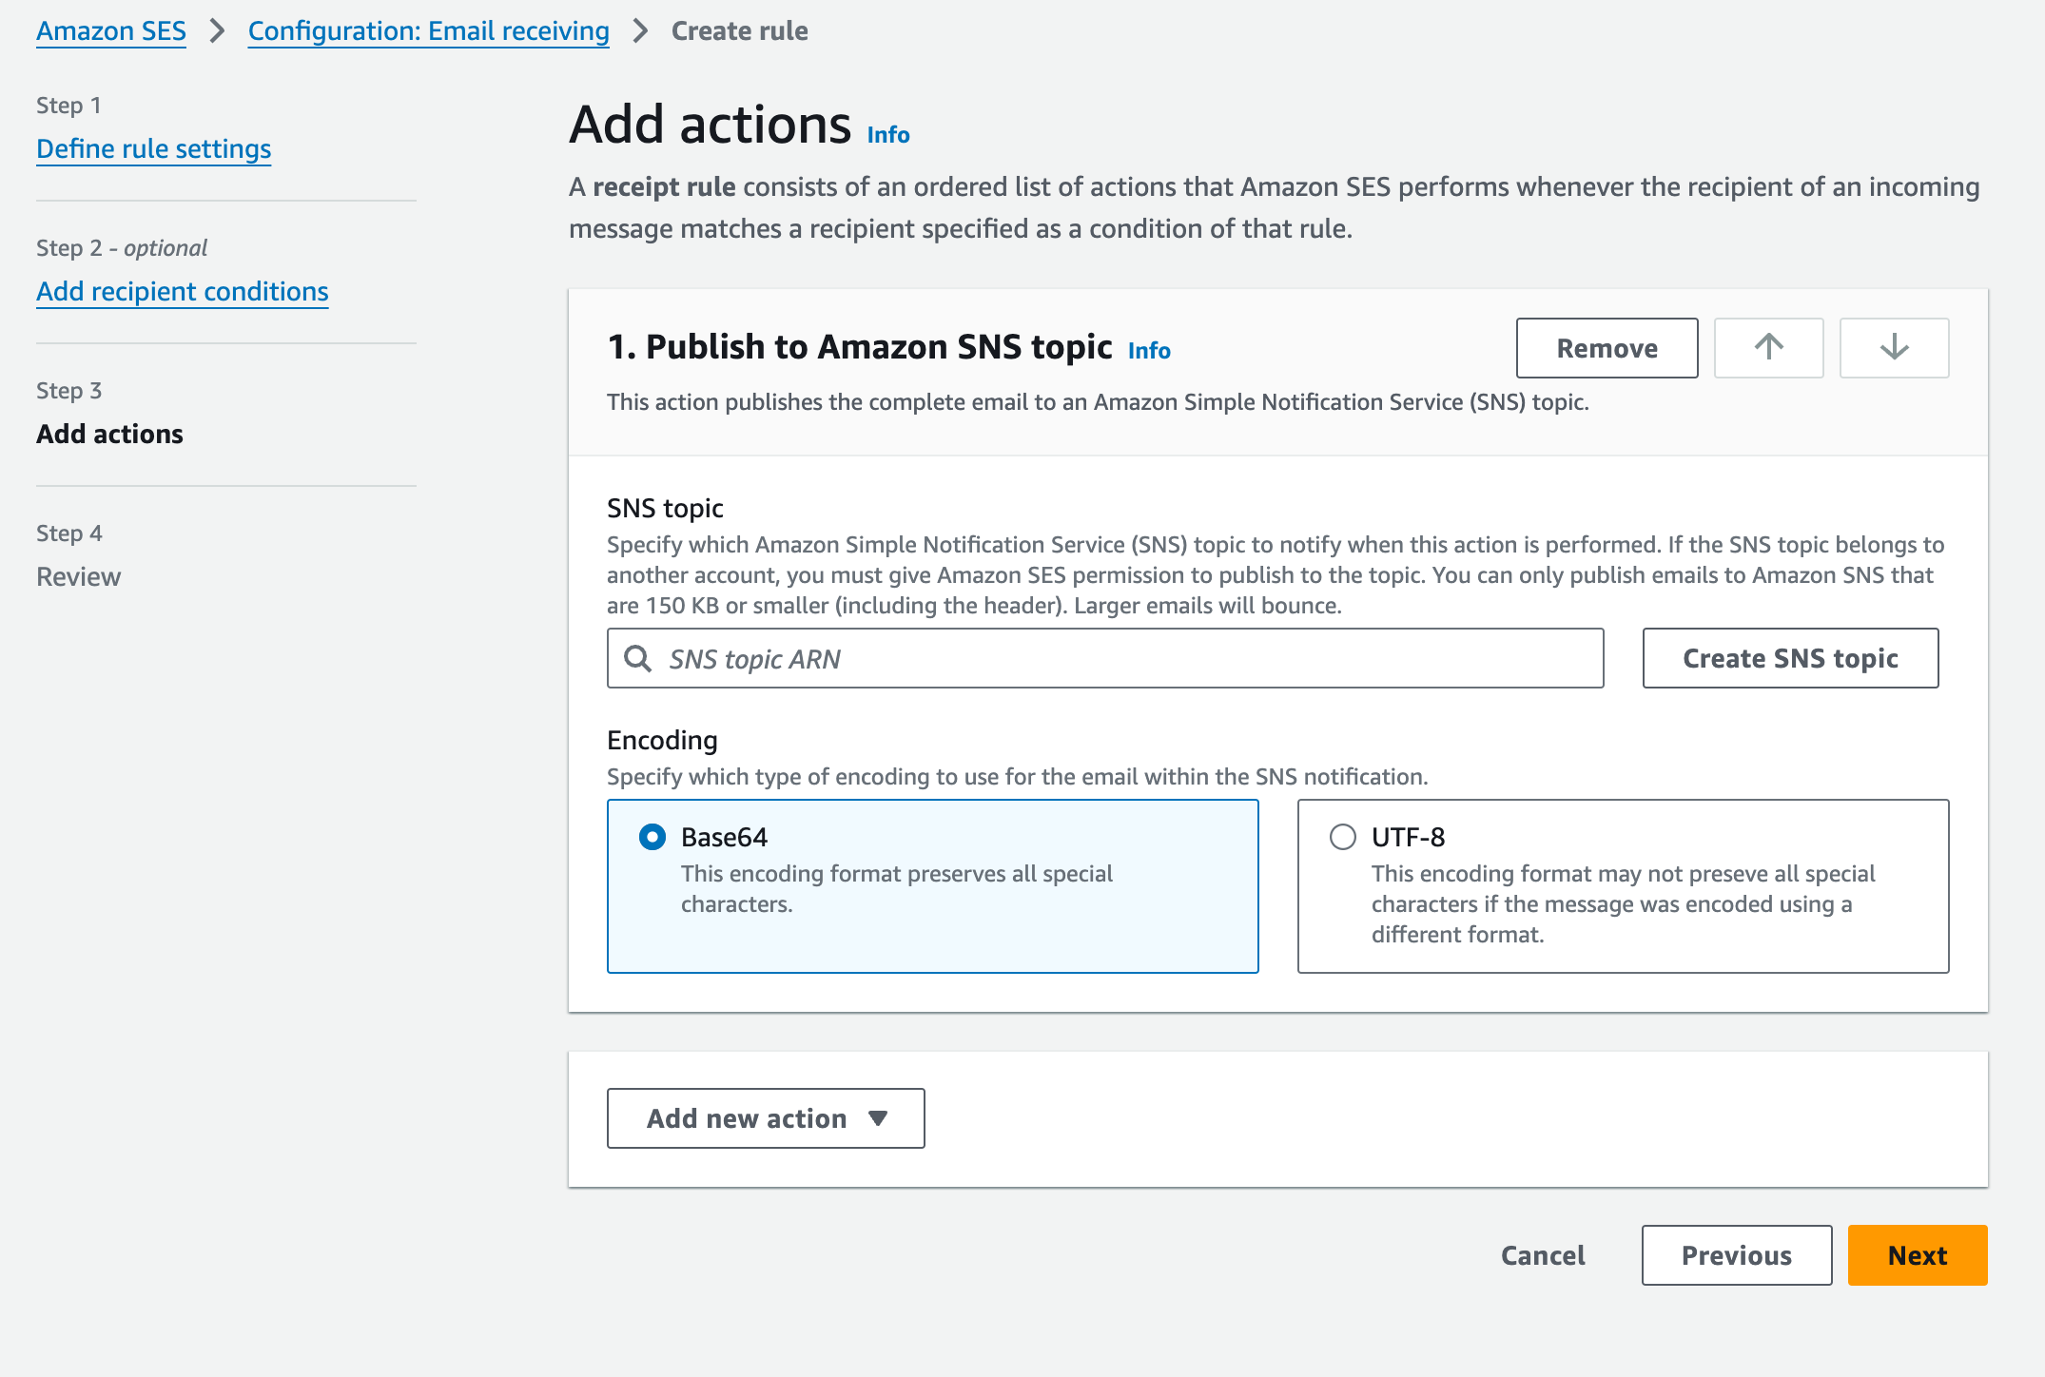Select the Base64 encoding option
Viewport: 2045px width, 1377px height.
pos(651,838)
